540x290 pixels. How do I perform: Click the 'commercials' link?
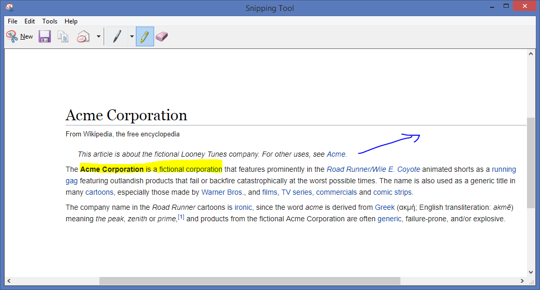click(336, 192)
